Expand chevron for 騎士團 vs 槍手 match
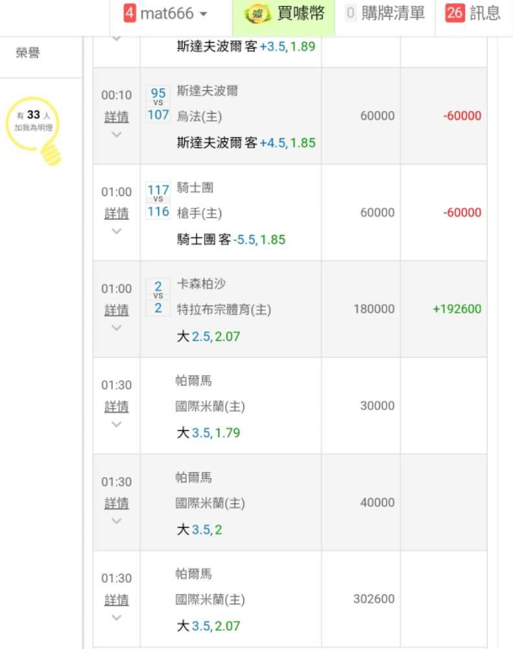This screenshot has height=649, width=513. (x=117, y=232)
